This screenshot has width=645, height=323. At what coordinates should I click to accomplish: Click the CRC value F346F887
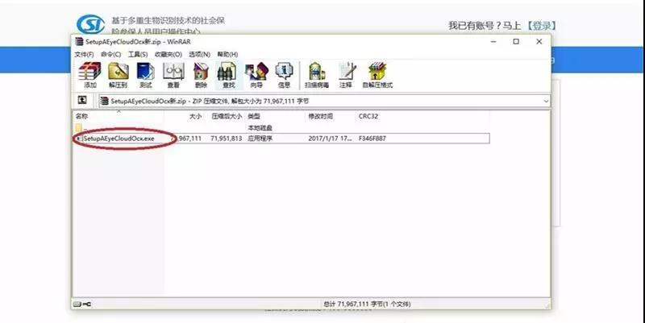(372, 139)
